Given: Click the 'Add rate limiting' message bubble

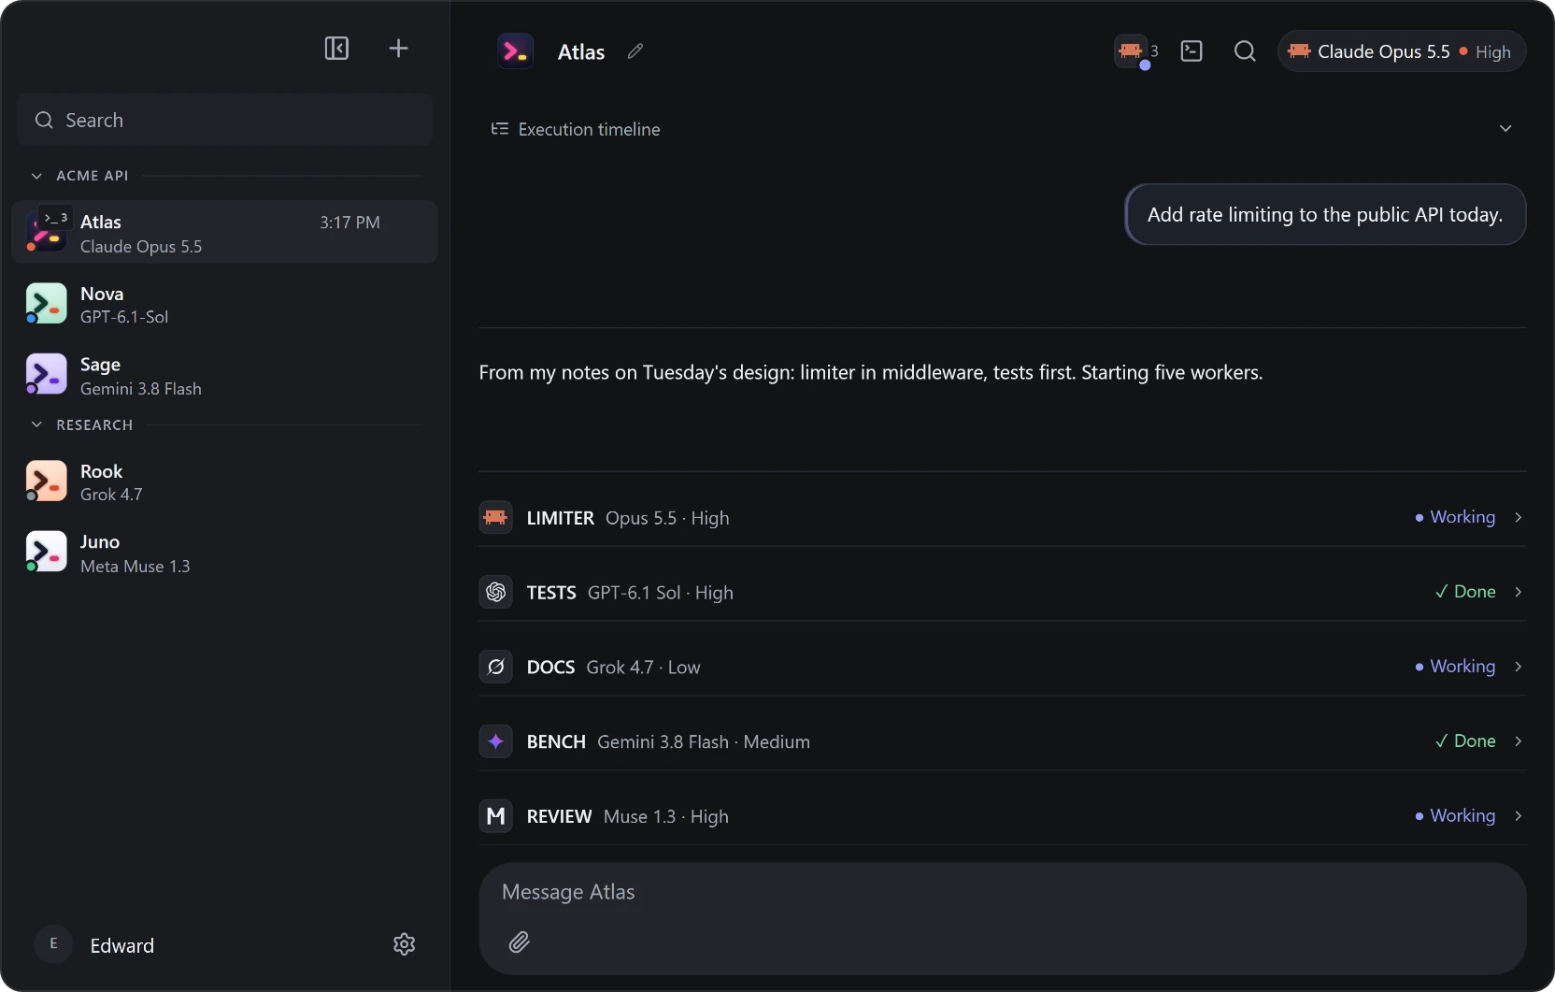Looking at the screenshot, I should [1325, 214].
